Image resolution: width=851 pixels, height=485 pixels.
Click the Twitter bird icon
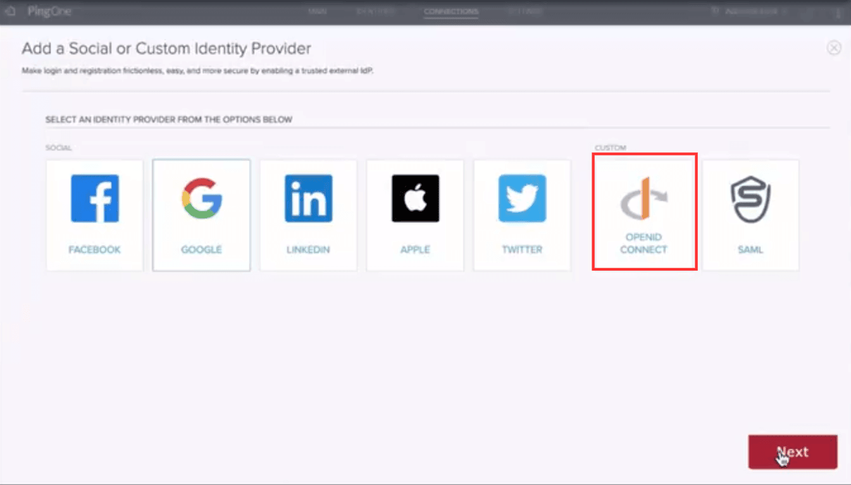[x=522, y=198]
